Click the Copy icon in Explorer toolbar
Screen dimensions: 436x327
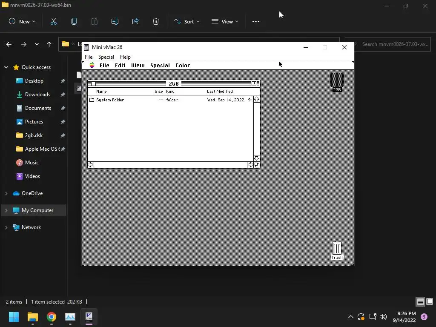74,21
